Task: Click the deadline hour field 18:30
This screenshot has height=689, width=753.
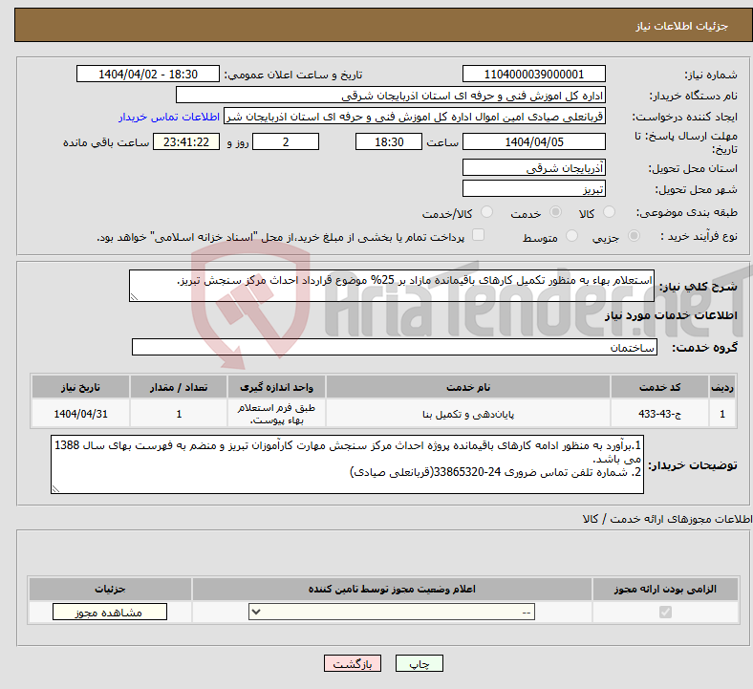Action: [389, 141]
